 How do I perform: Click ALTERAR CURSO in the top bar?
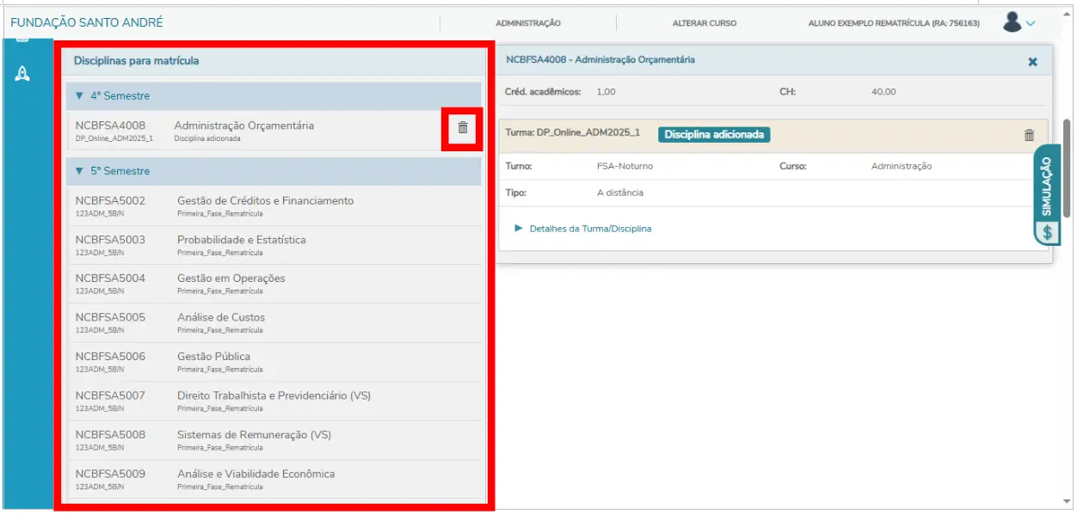point(704,23)
